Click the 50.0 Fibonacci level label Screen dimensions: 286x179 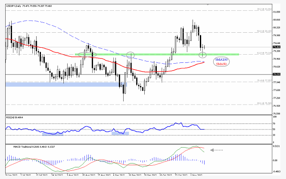tap(264, 31)
